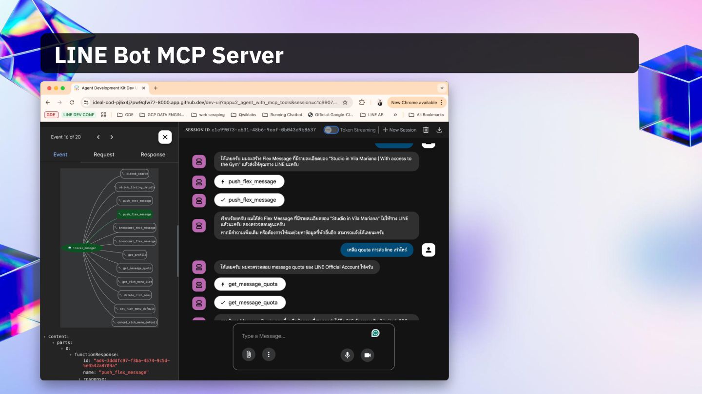Select the broadcast_flex_message graph node
This screenshot has height=394, width=702.
point(135,241)
